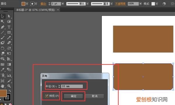Select the Rotate tool
This screenshot has height=105, width=175.
(x=2, y=48)
